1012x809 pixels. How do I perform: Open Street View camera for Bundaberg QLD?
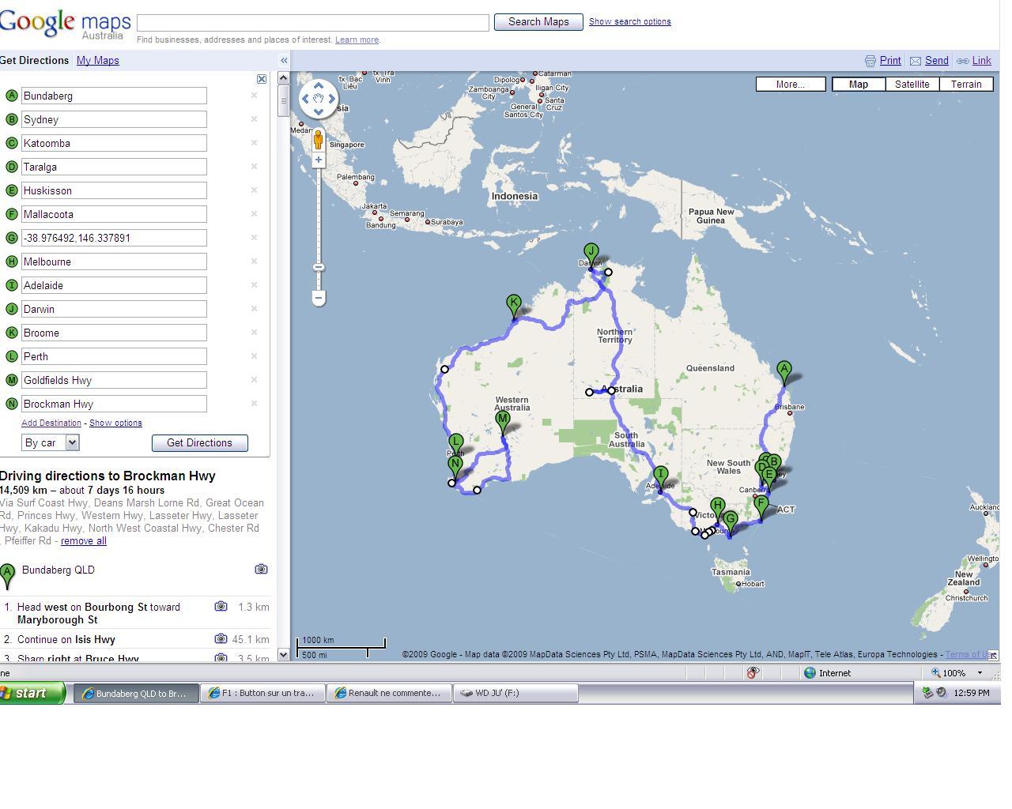[x=262, y=569]
